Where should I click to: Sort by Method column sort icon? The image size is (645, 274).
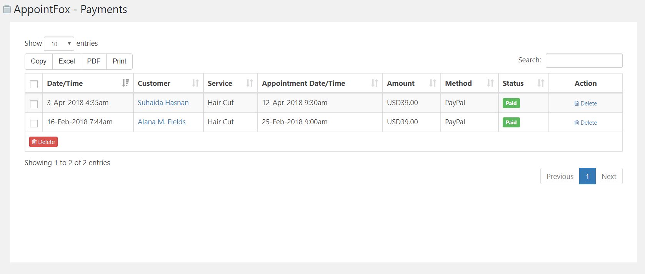[490, 83]
